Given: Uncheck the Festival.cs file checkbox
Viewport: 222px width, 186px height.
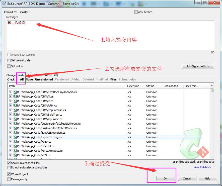Looking at the screenshot, I should point(10,146).
